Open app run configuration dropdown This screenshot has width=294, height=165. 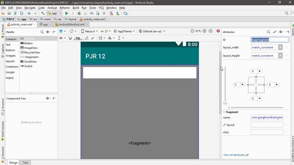[55, 13]
